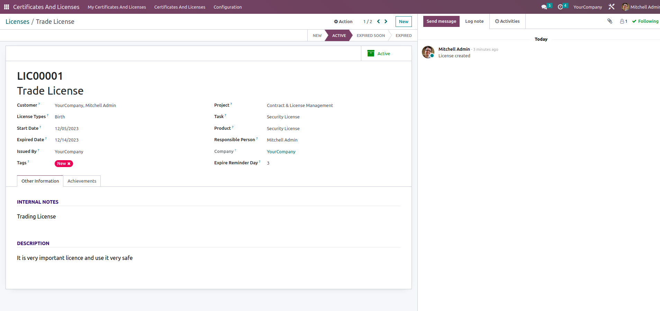Click Tags field label
The width and height of the screenshot is (660, 311).
(x=21, y=163)
